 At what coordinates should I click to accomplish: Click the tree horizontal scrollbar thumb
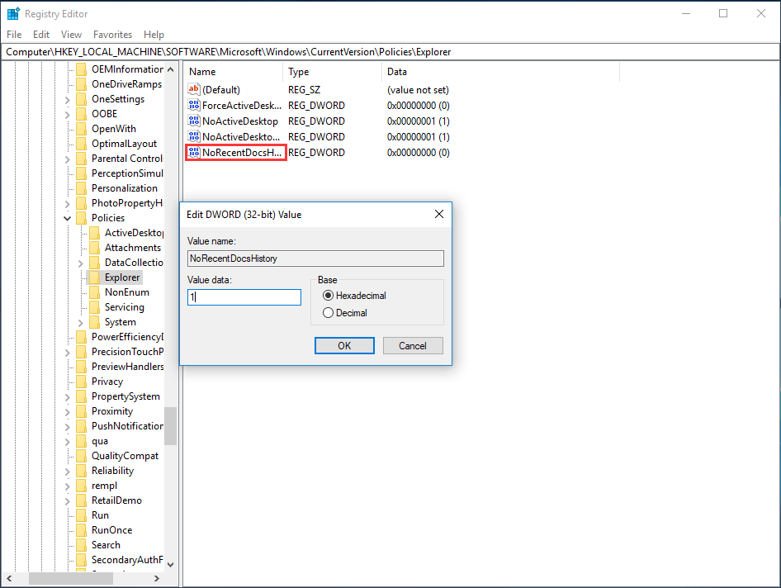point(71,579)
